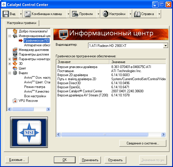Expand the Параметры монитора tree node
Image resolution: width=173 pixels, height=167 pixels.
coord(10,59)
